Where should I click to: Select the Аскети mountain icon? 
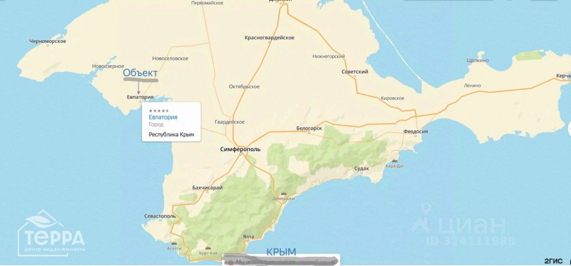click(x=174, y=243)
